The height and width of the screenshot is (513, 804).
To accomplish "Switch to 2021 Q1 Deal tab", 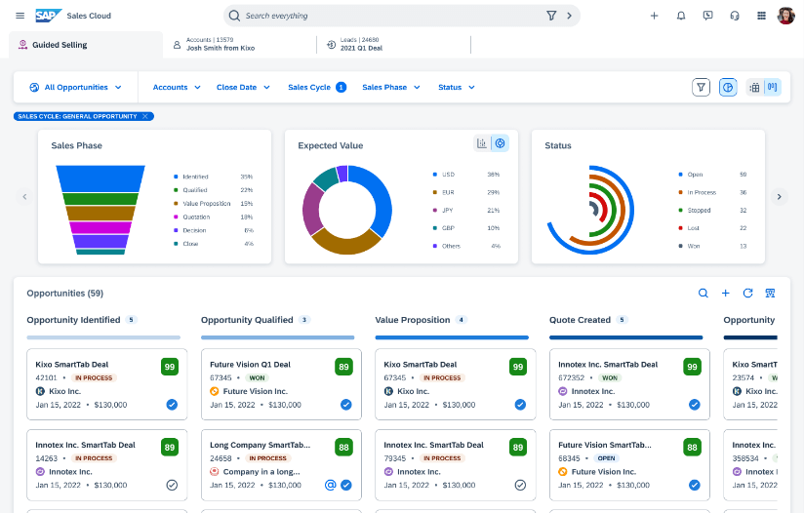I will [394, 44].
